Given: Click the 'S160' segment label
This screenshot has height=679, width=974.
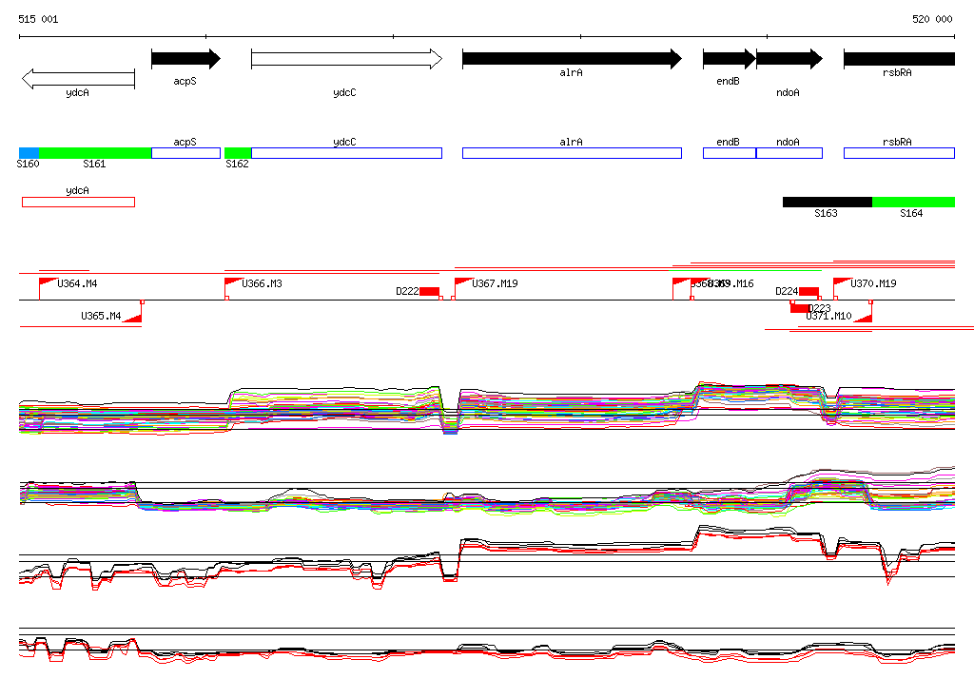Looking at the screenshot, I should [x=28, y=164].
